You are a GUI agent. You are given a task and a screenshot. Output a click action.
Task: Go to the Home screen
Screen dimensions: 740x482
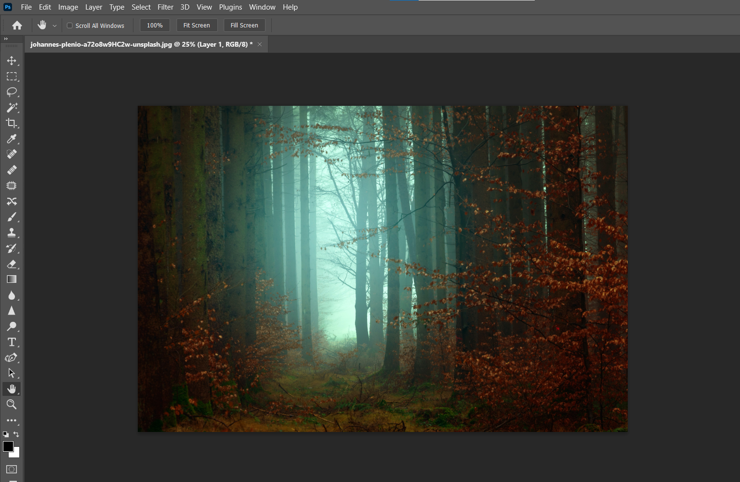coord(17,25)
